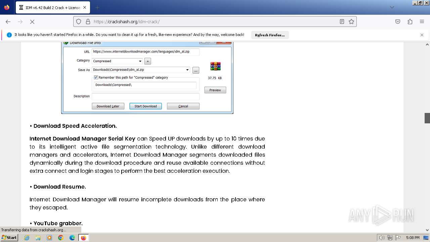
Task: Click scrollbar up arrow
Action: [427, 44]
